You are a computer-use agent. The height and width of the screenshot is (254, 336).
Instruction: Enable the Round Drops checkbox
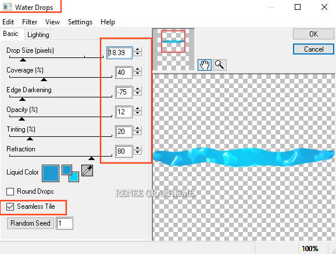[10, 191]
